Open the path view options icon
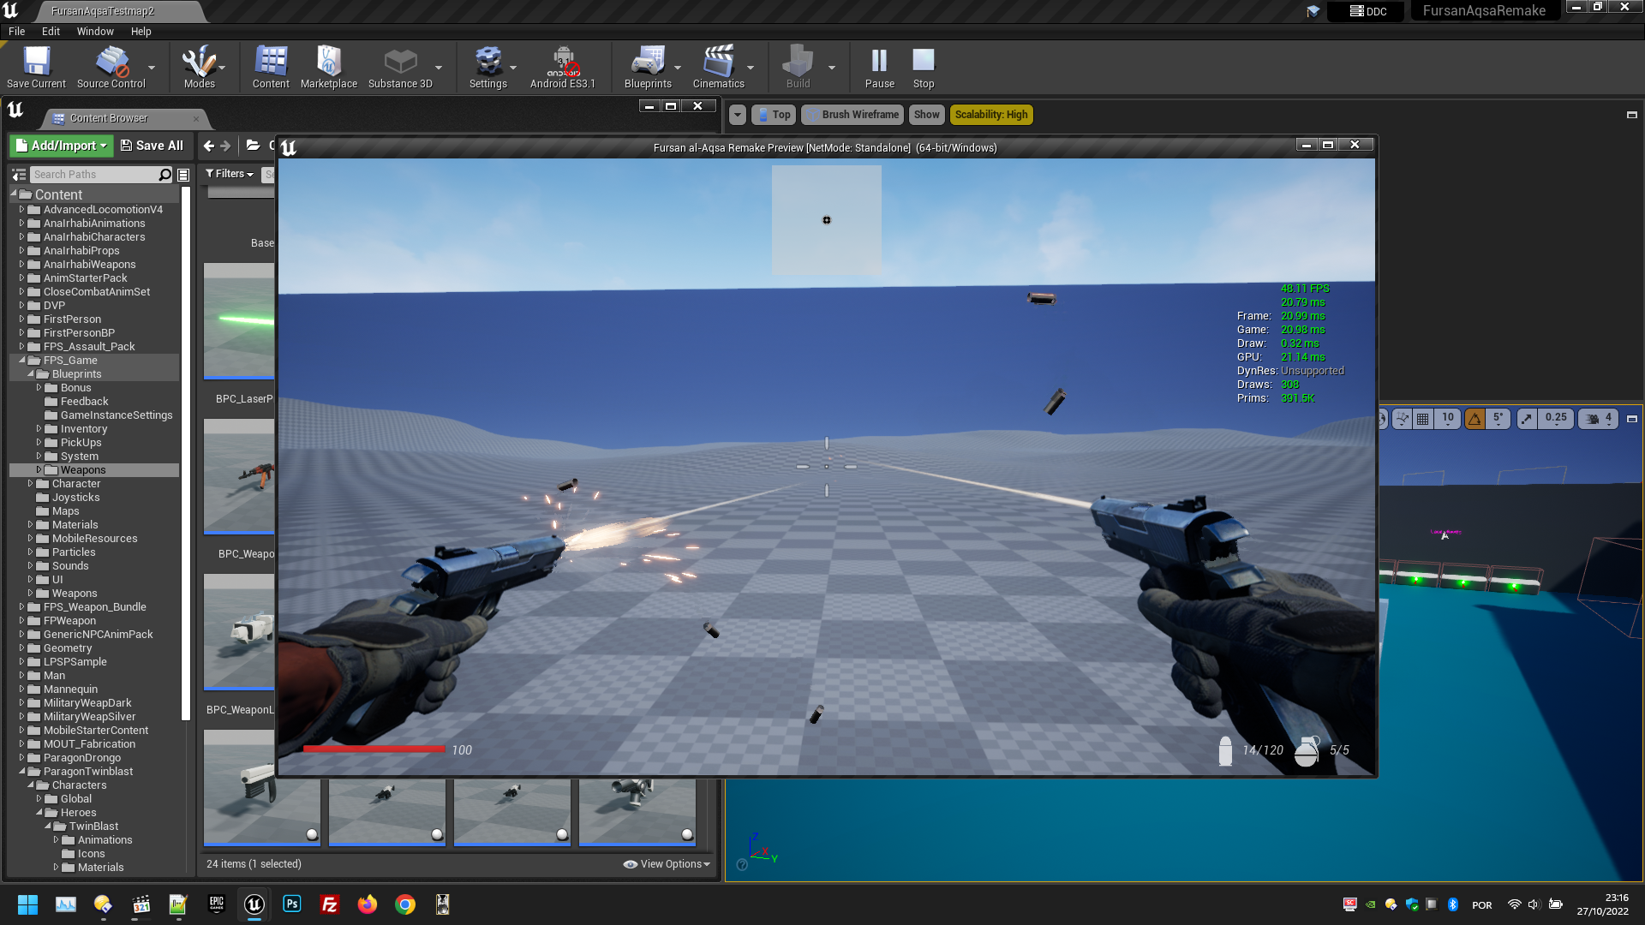Screen dimensions: 1645x925 [183, 175]
